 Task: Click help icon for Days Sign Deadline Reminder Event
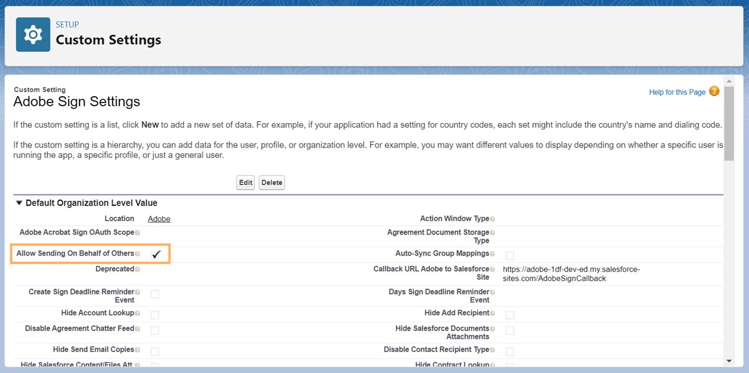click(x=492, y=292)
